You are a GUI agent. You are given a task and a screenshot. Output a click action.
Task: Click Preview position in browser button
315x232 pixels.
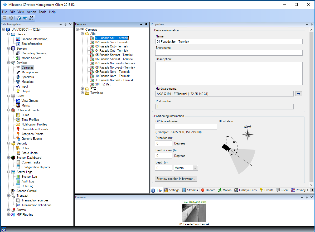click(176, 179)
